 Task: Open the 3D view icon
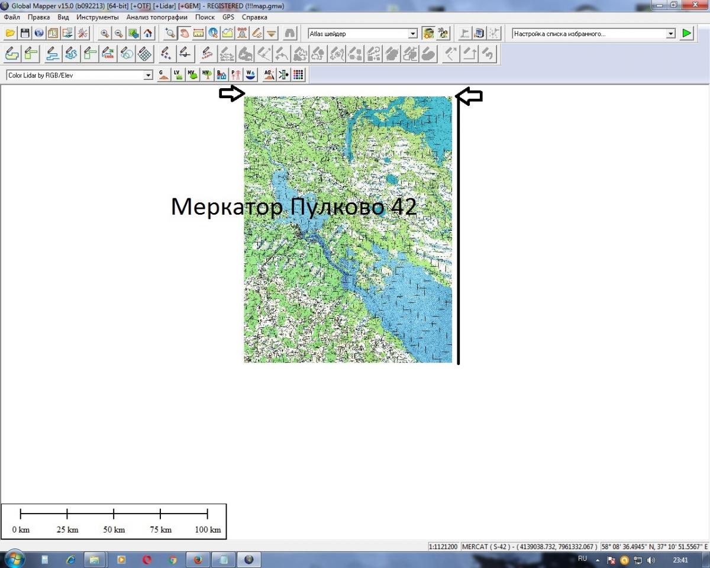(x=443, y=33)
